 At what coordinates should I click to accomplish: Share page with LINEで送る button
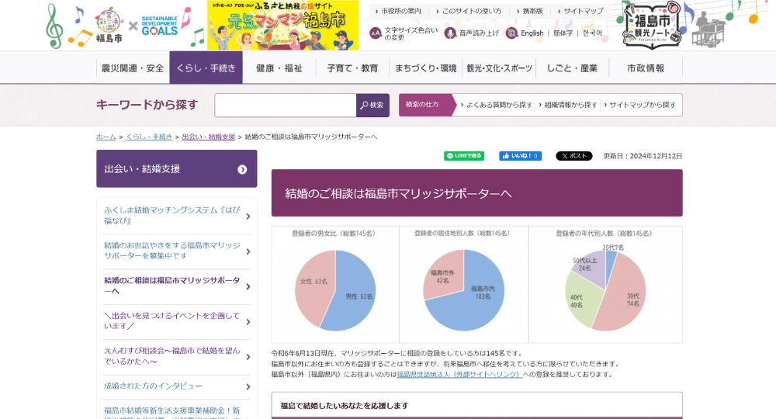click(464, 156)
